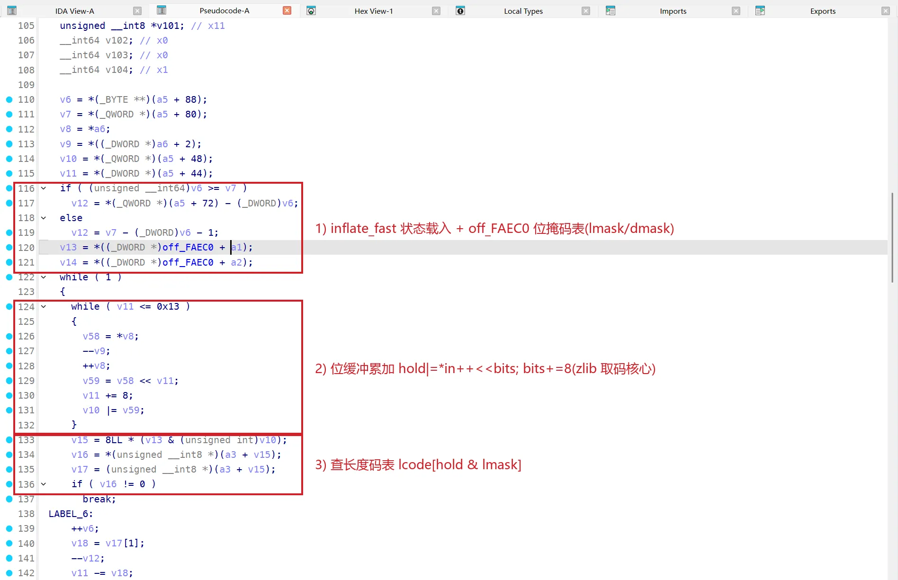Click the Exports tab icon
Image resolution: width=898 pixels, height=580 pixels.
coord(760,10)
